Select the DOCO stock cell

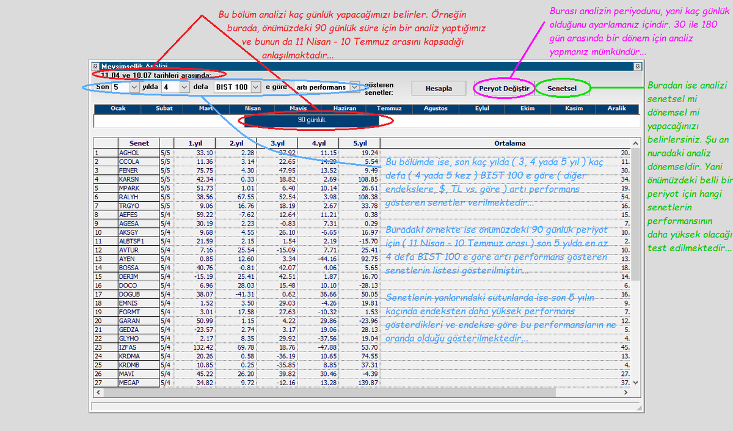click(x=139, y=285)
